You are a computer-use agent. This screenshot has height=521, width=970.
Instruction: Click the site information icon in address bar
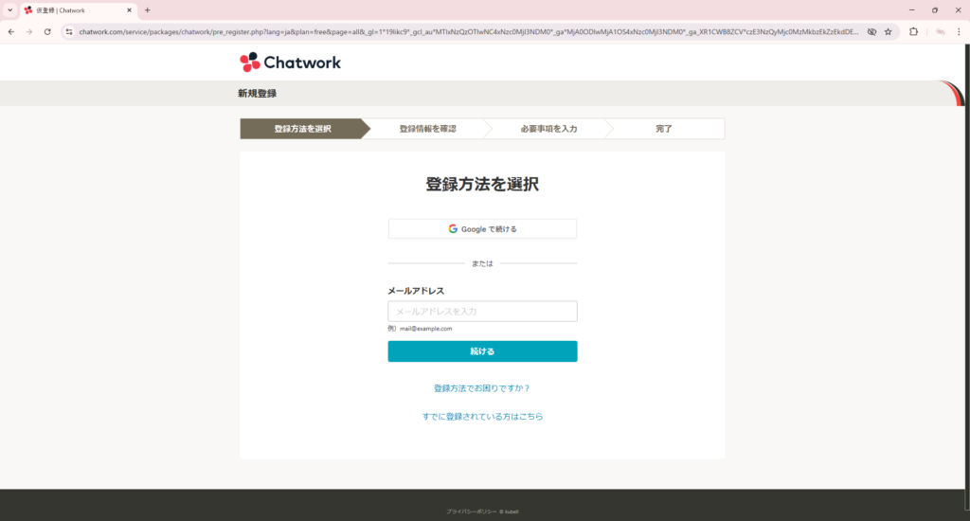pyautogui.click(x=69, y=31)
